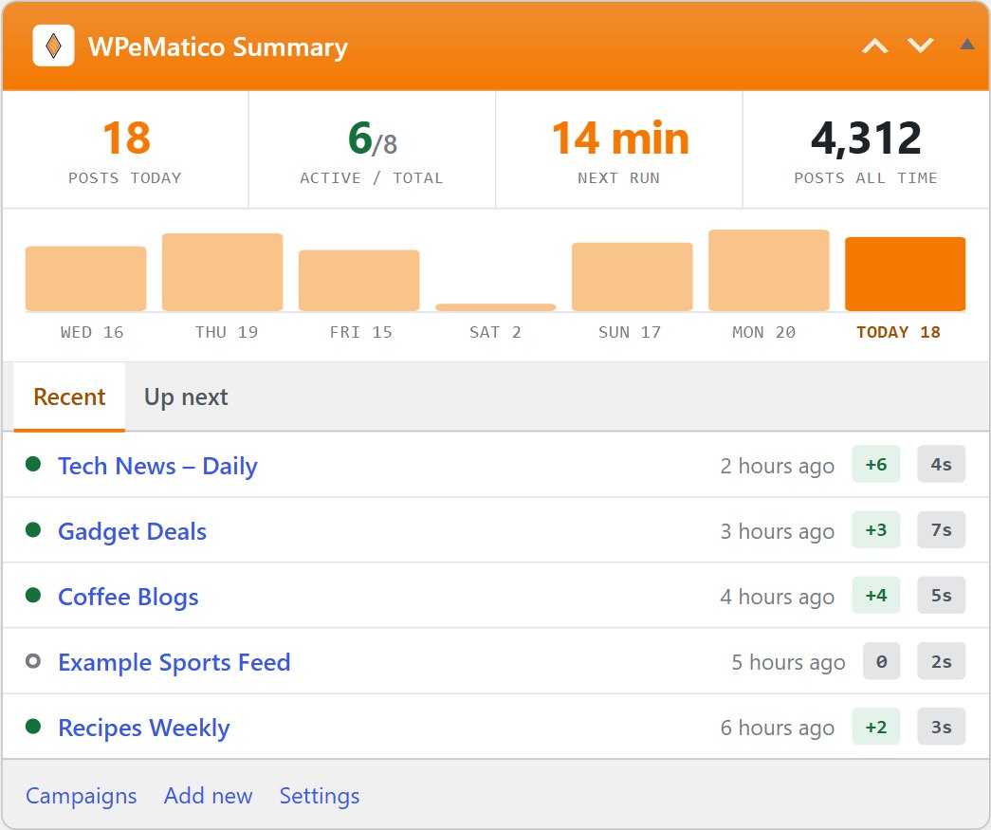This screenshot has height=830, width=991.
Task: Click the 7s duration badge for Gadget Deals
Action: coord(941,529)
